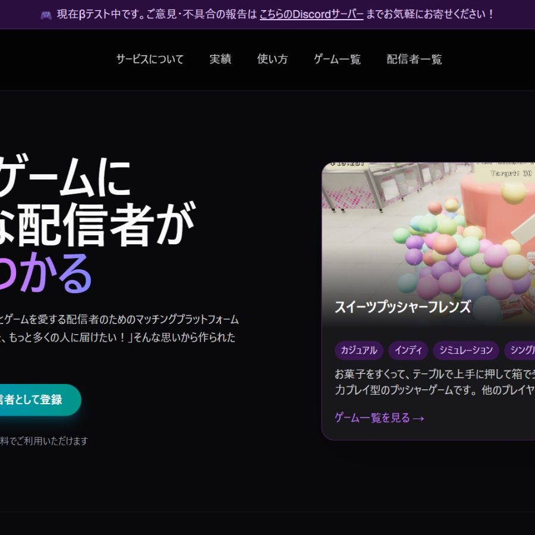Select the インディ genre tag
The image size is (535, 535).
408,351
